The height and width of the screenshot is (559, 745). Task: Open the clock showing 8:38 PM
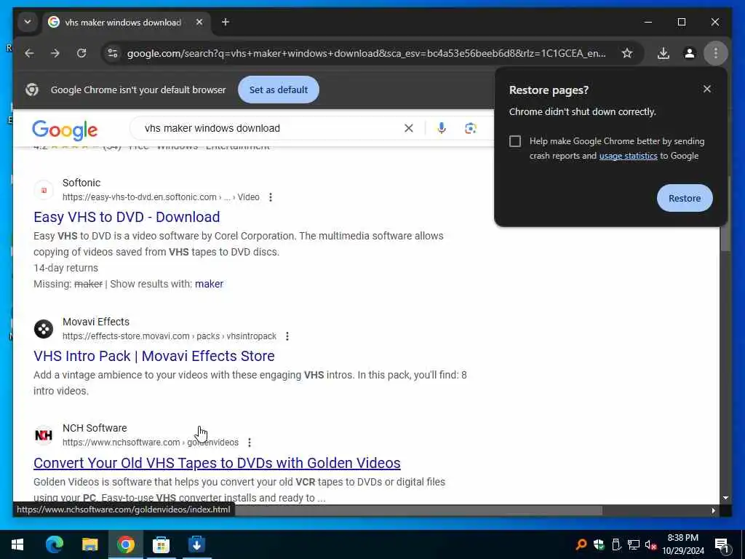[682, 544]
